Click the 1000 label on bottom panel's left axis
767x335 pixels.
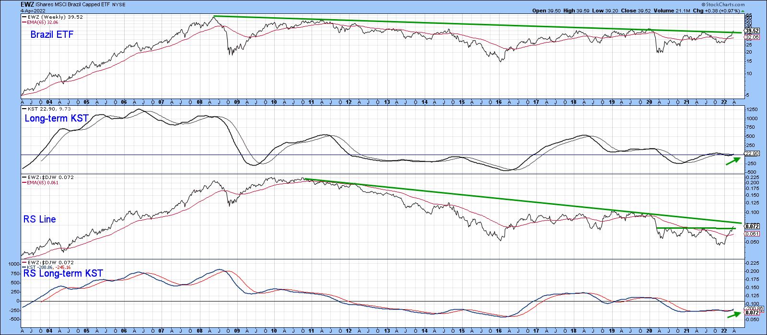coord(13,264)
